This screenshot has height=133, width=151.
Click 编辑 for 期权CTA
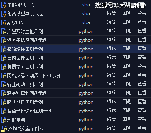[x=111, y=22]
